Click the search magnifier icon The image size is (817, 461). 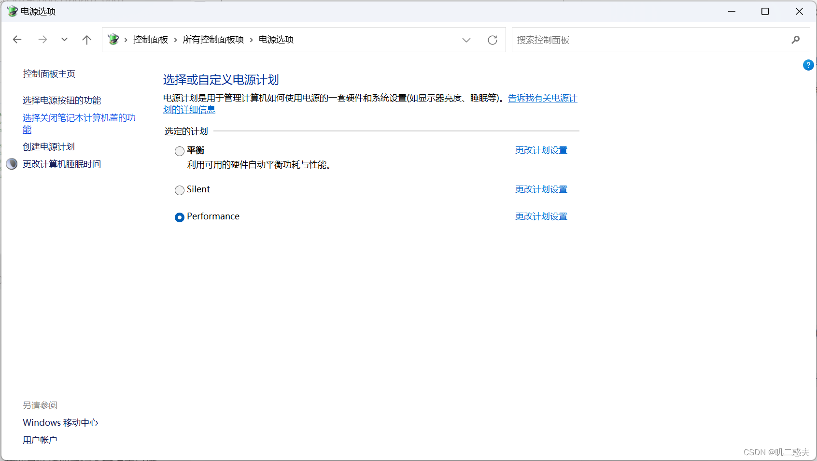(x=796, y=40)
